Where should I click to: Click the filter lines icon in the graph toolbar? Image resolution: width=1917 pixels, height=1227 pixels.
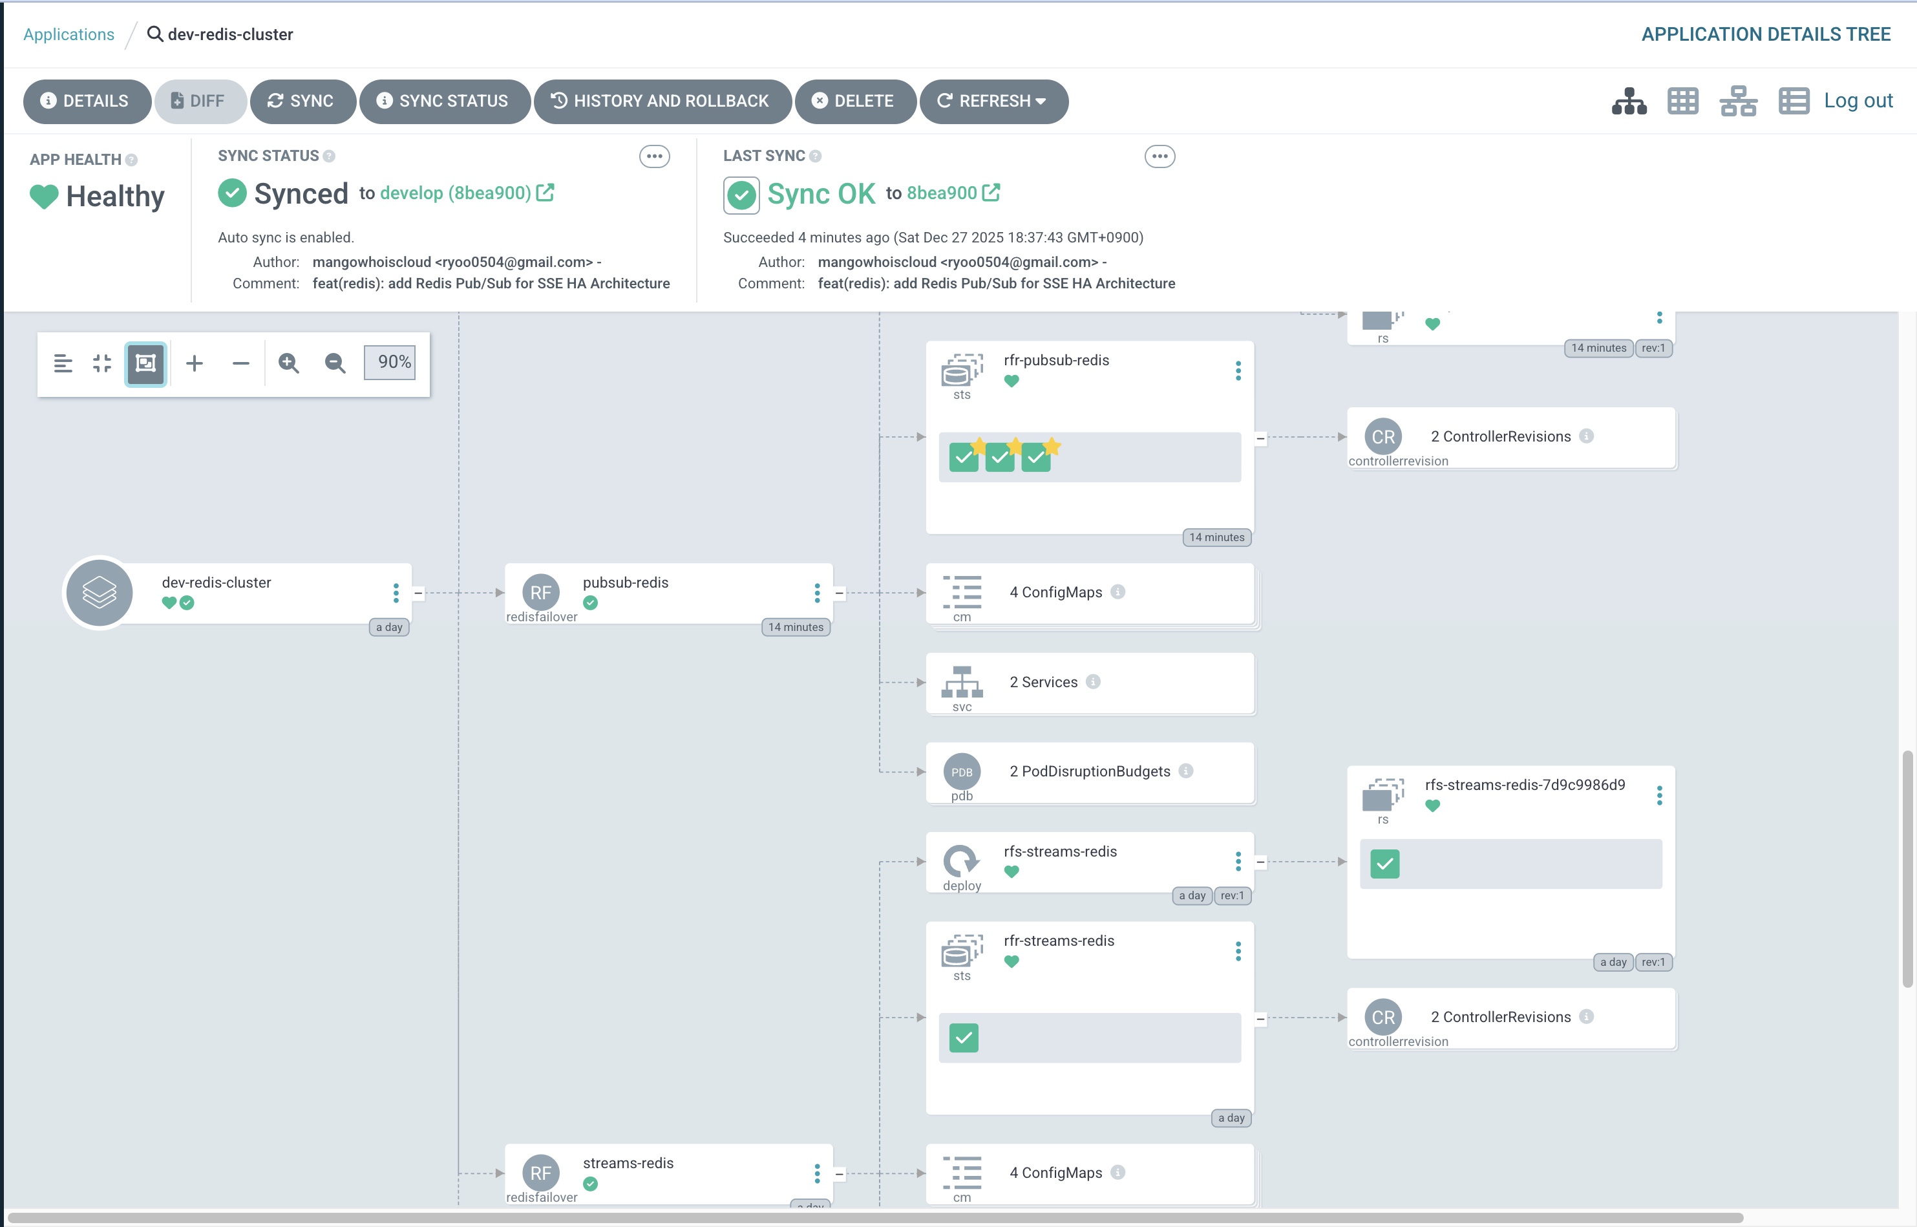point(63,363)
